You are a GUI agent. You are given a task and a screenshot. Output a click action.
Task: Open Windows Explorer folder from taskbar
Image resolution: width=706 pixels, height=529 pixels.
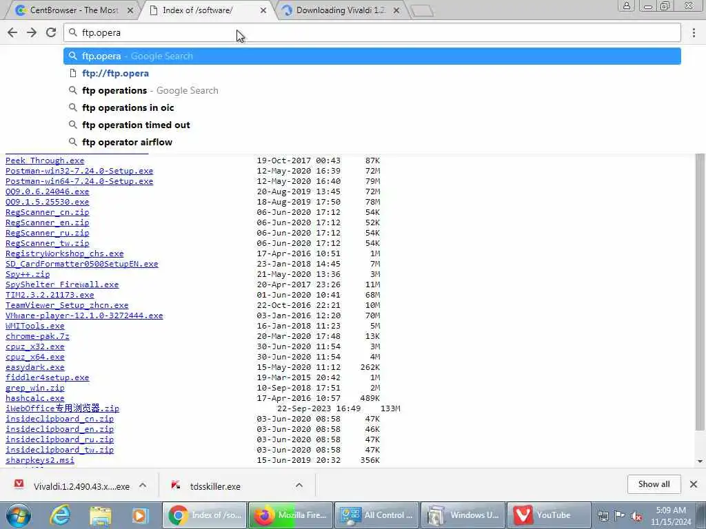[x=100, y=515]
